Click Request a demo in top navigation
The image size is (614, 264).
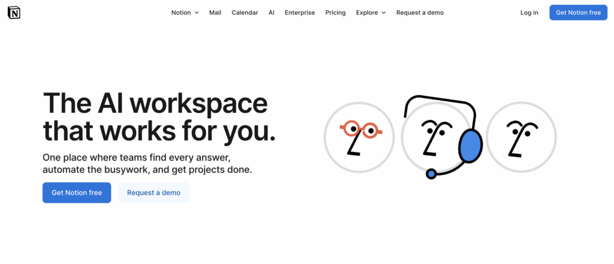(x=420, y=13)
